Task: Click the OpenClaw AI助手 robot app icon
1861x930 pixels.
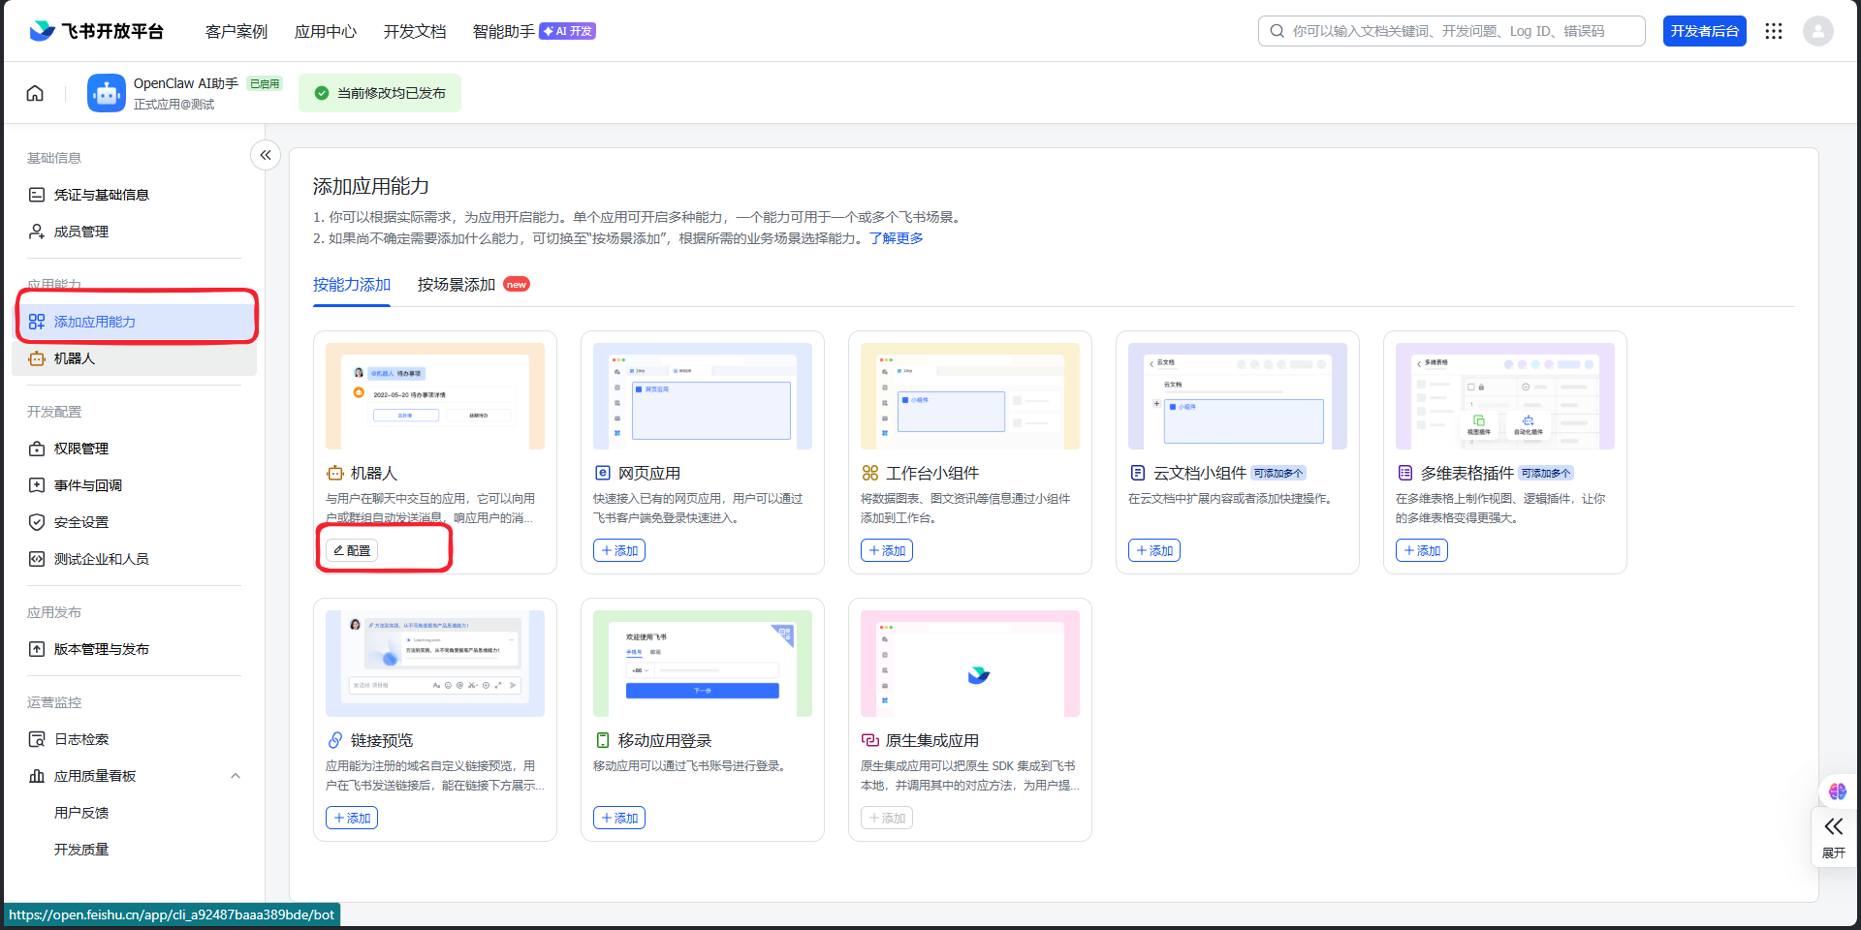Action: tap(106, 93)
